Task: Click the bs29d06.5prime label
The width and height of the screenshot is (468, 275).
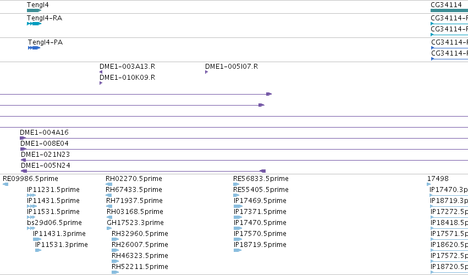Action: click(x=54, y=223)
